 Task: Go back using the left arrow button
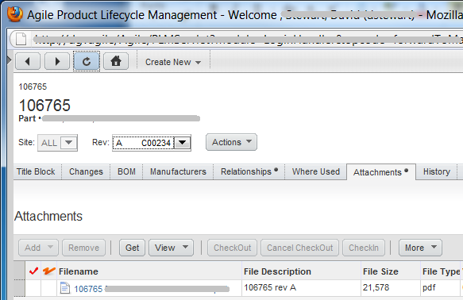pyautogui.click(x=28, y=61)
